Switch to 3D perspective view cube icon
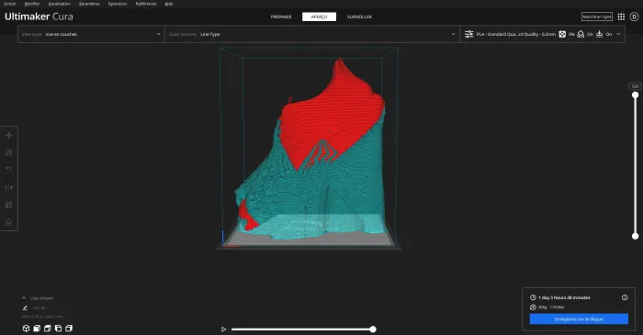The width and height of the screenshot is (643, 335). click(26, 329)
